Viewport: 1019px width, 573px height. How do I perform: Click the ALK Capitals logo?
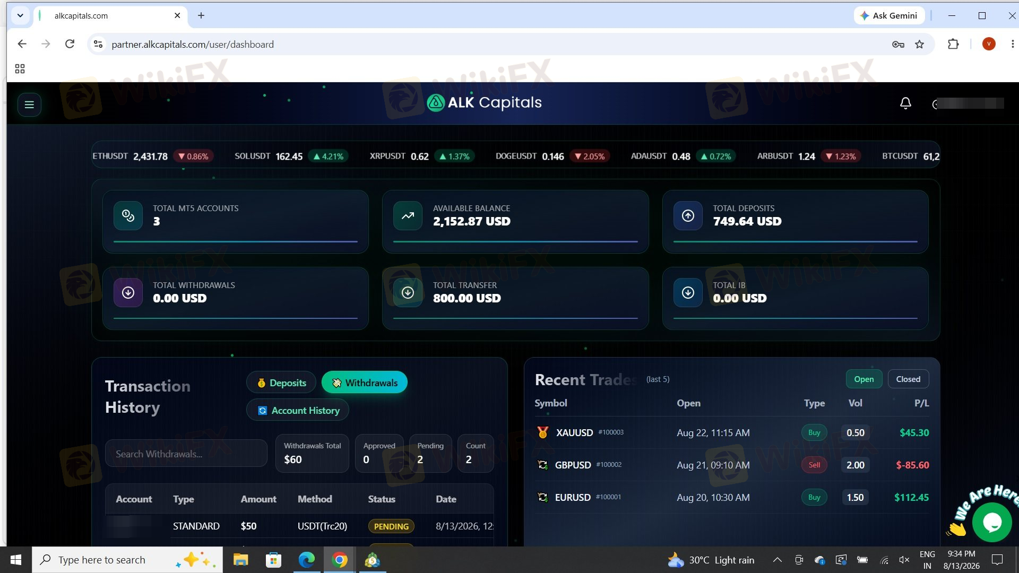(484, 102)
